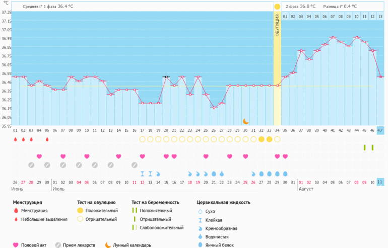The image size is (388, 248).
Task: Select the sticky fluid icon on cycle day 17
Action: pos(142,174)
